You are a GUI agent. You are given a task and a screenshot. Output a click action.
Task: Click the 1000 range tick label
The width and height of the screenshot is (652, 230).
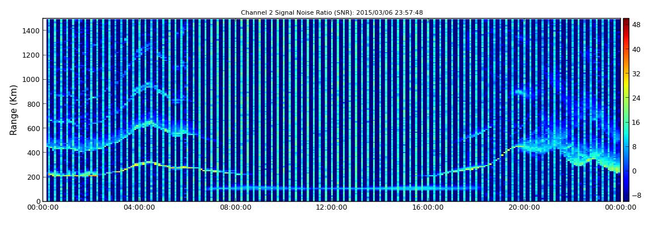[32, 80]
